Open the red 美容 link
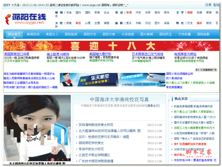Viewport: 222px width, 167px height. pyautogui.click(x=78, y=23)
